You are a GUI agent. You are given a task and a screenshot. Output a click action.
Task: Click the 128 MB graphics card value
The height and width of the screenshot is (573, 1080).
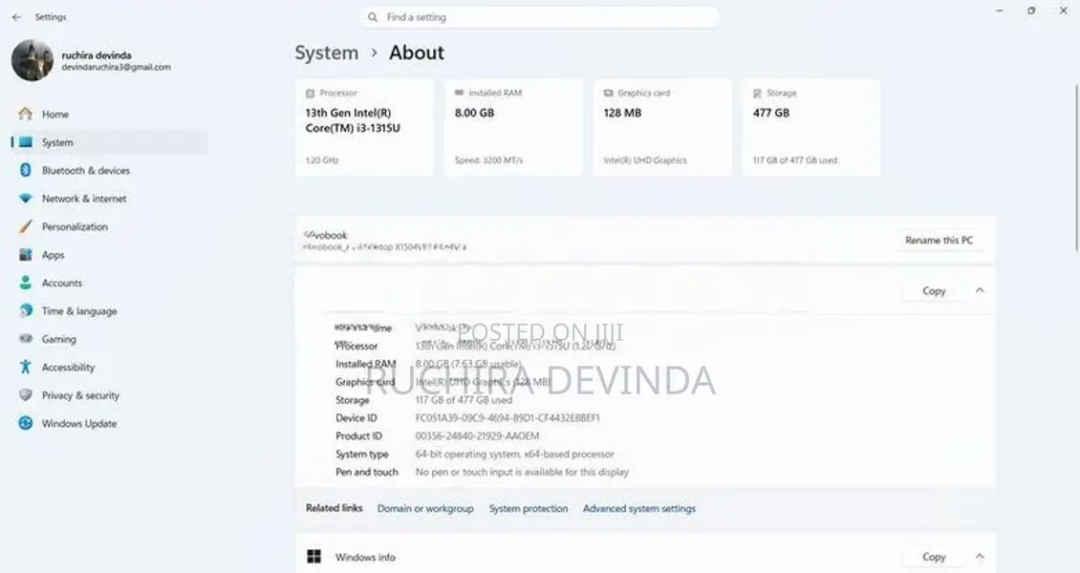(622, 113)
